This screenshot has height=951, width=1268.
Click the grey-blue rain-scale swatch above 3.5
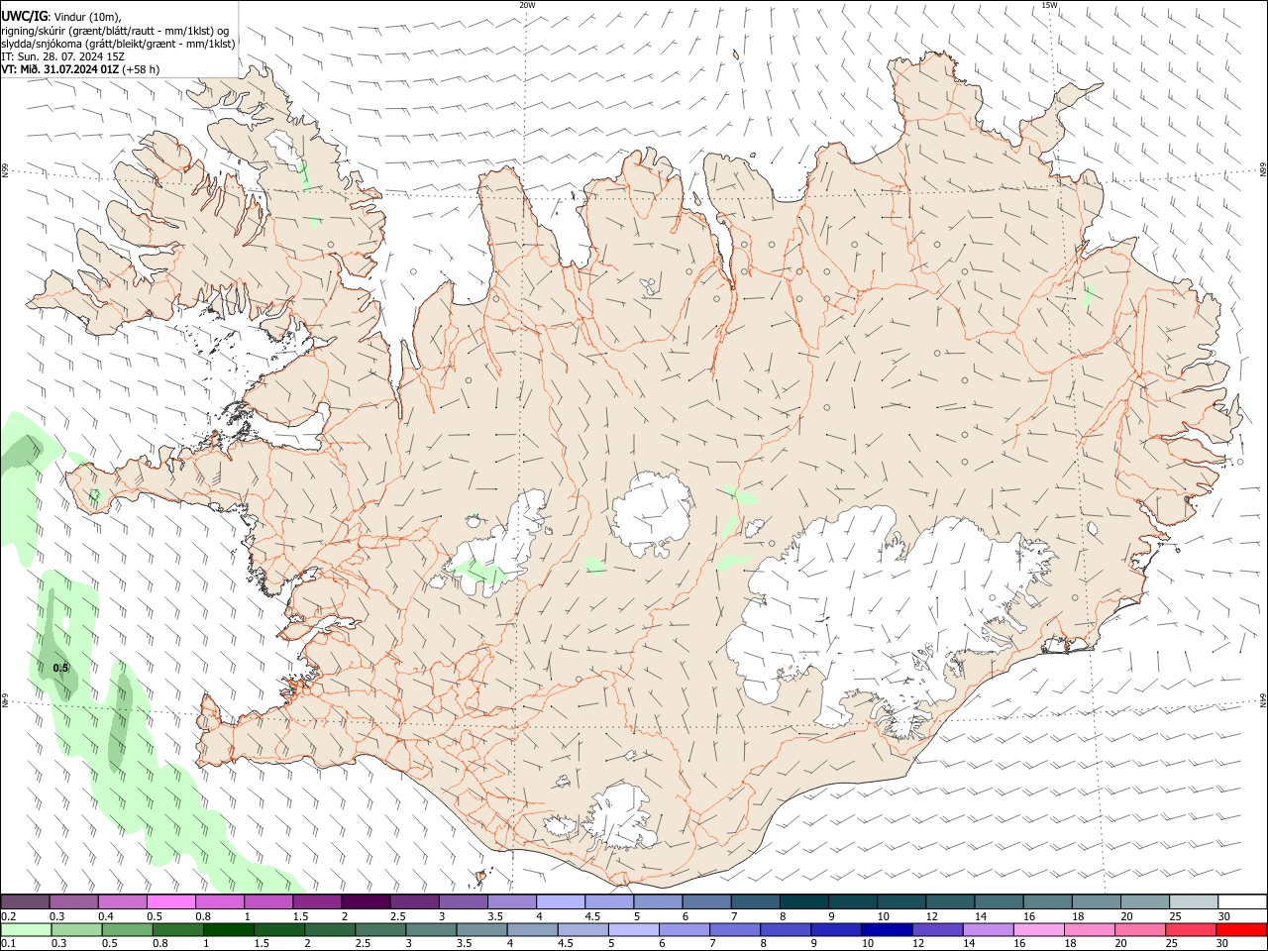coord(482,929)
